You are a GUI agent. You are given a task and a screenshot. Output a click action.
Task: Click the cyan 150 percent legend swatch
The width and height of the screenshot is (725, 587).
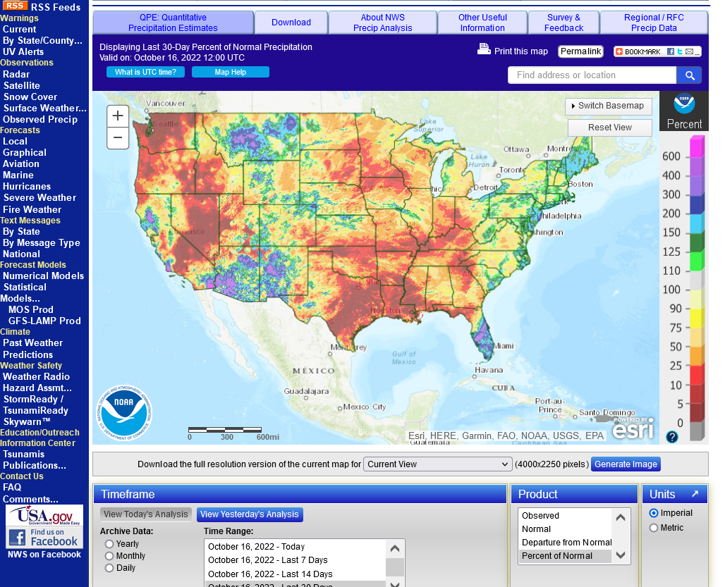pos(697,223)
